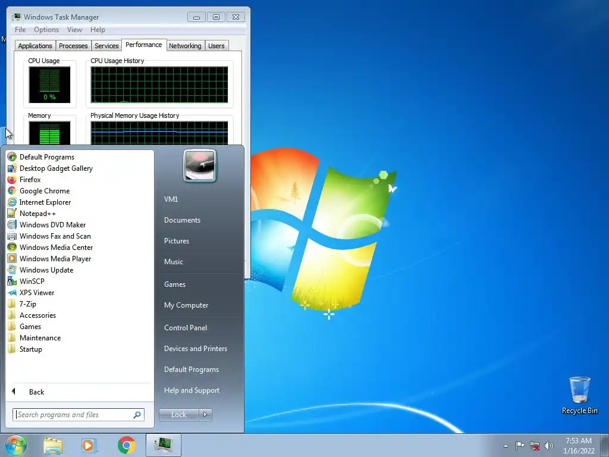
Task: Click Task Manager taskbar button
Action: coord(164,445)
